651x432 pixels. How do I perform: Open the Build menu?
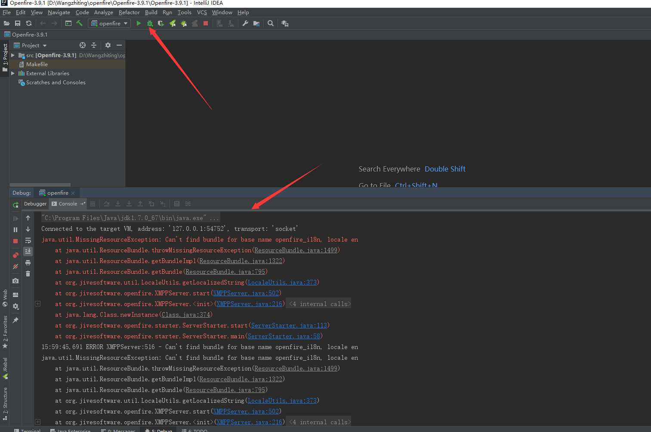point(151,12)
